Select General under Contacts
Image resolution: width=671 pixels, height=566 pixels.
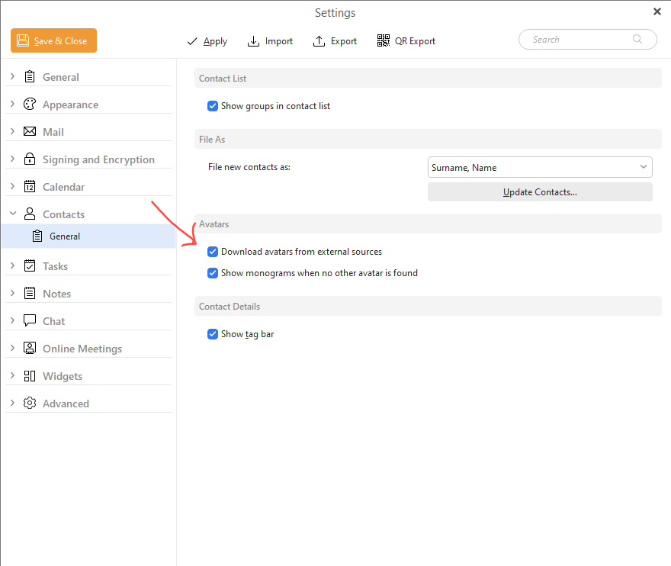[x=65, y=236]
